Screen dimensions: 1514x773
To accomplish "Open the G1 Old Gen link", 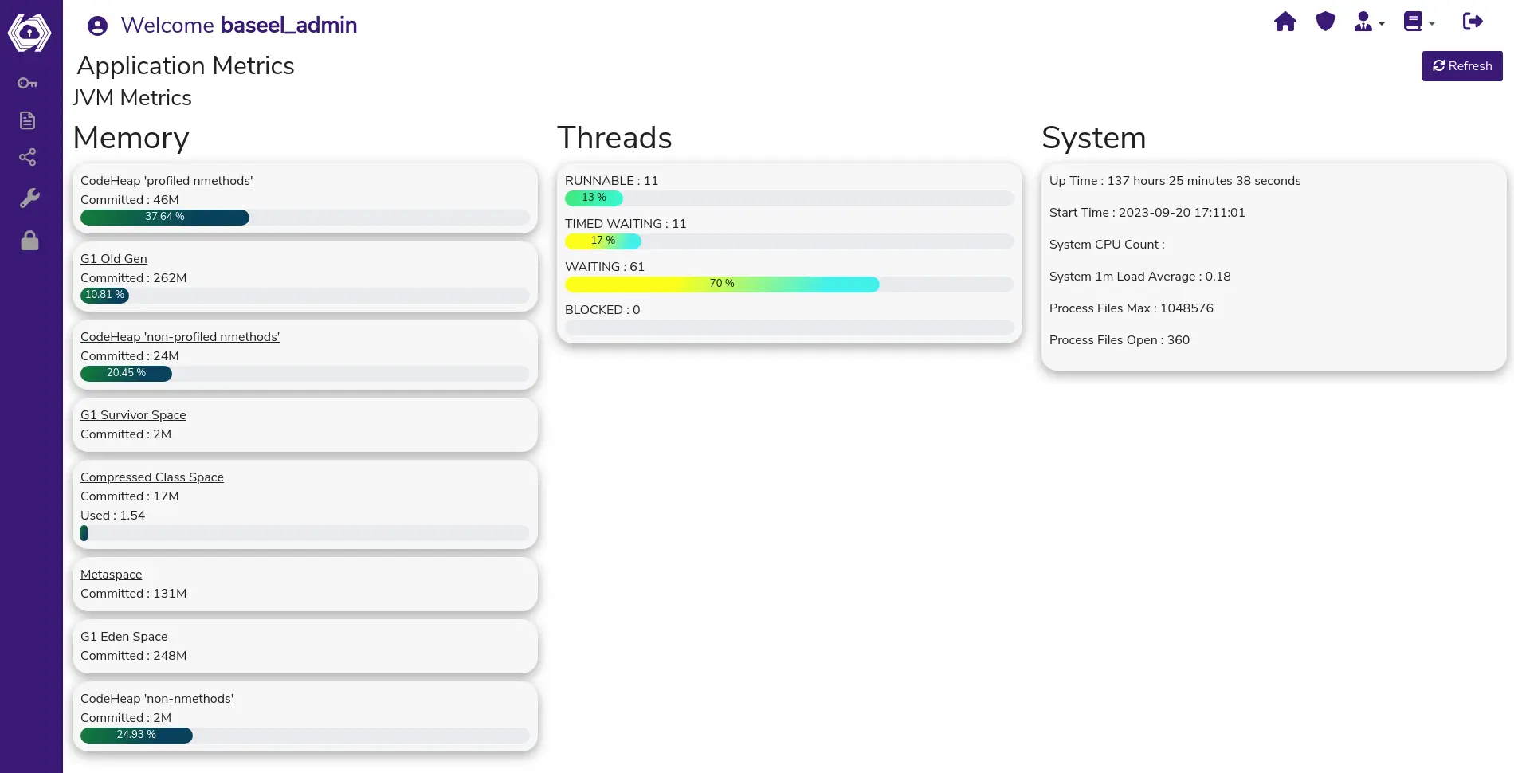I will 114,259.
